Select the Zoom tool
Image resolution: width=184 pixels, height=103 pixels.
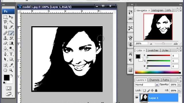click(11, 70)
